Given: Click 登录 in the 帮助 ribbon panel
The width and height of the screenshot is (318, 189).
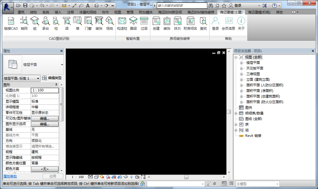Looking at the screenshot, I should click(215, 24).
